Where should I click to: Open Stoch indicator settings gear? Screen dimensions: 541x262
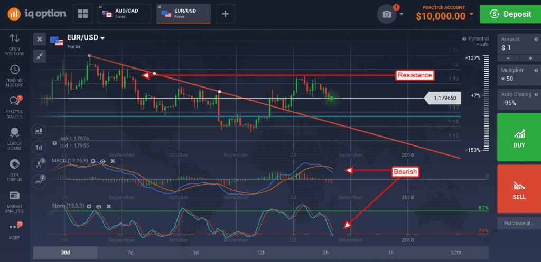pos(89,206)
